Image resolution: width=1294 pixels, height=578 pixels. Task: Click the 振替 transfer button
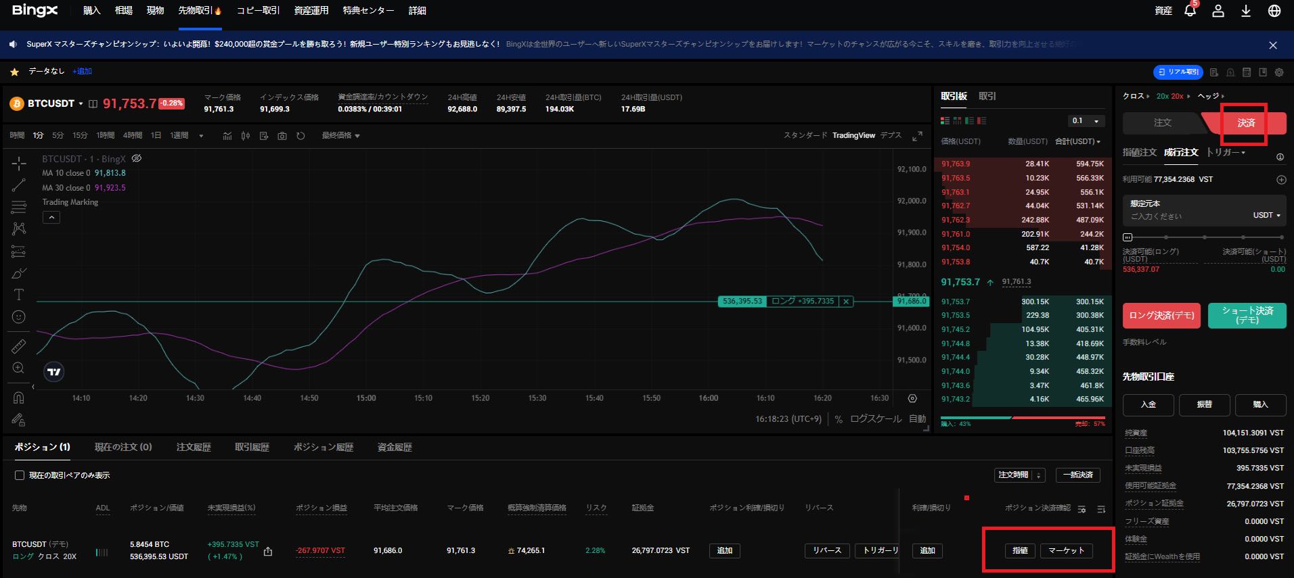point(1204,404)
